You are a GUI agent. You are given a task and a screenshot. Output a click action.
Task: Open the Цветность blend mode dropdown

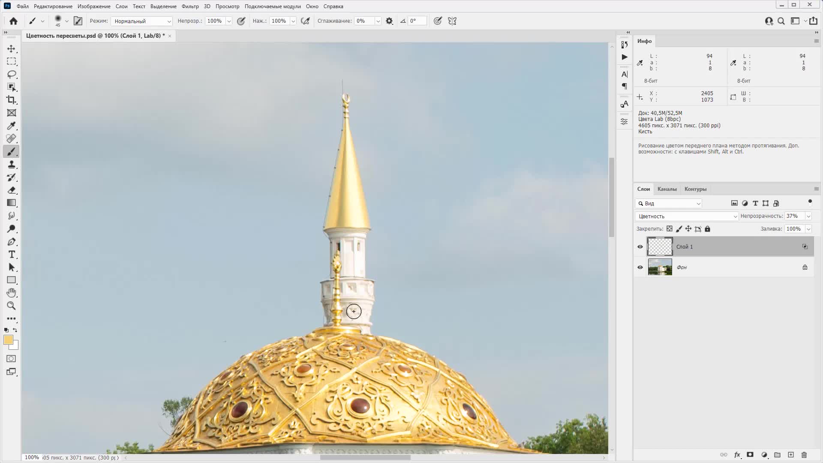click(x=687, y=216)
